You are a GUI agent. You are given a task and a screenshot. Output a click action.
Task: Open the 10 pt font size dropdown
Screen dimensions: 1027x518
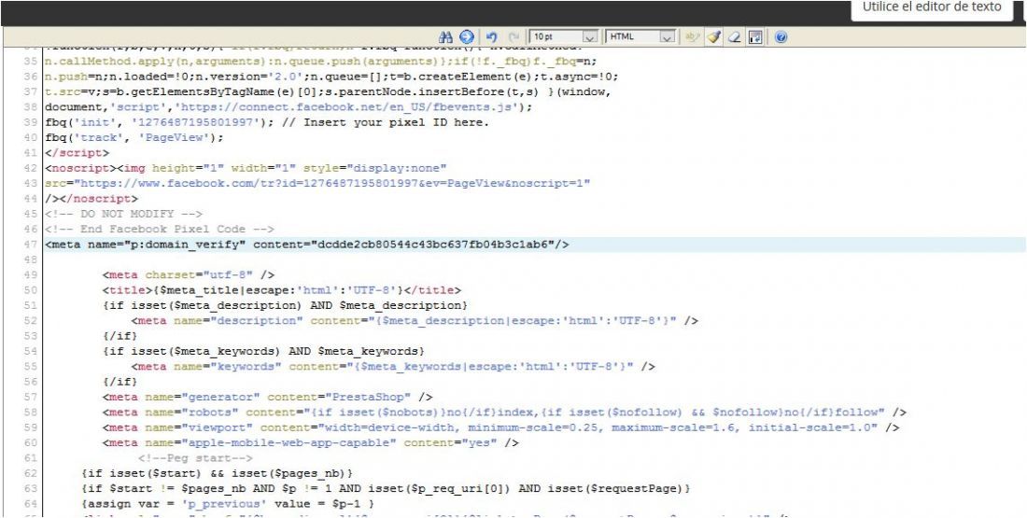(x=564, y=37)
